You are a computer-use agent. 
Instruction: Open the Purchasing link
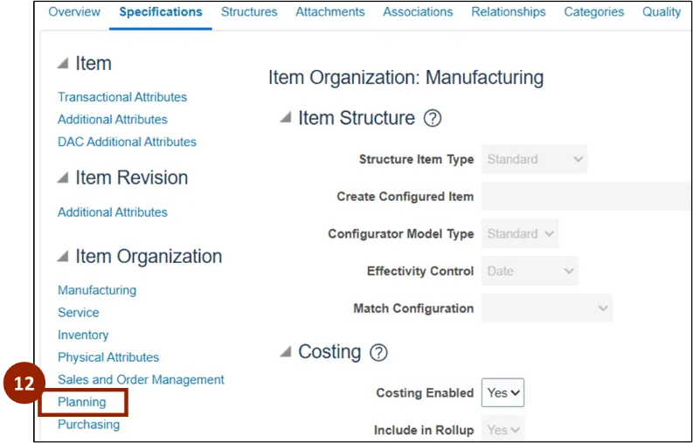click(x=88, y=425)
